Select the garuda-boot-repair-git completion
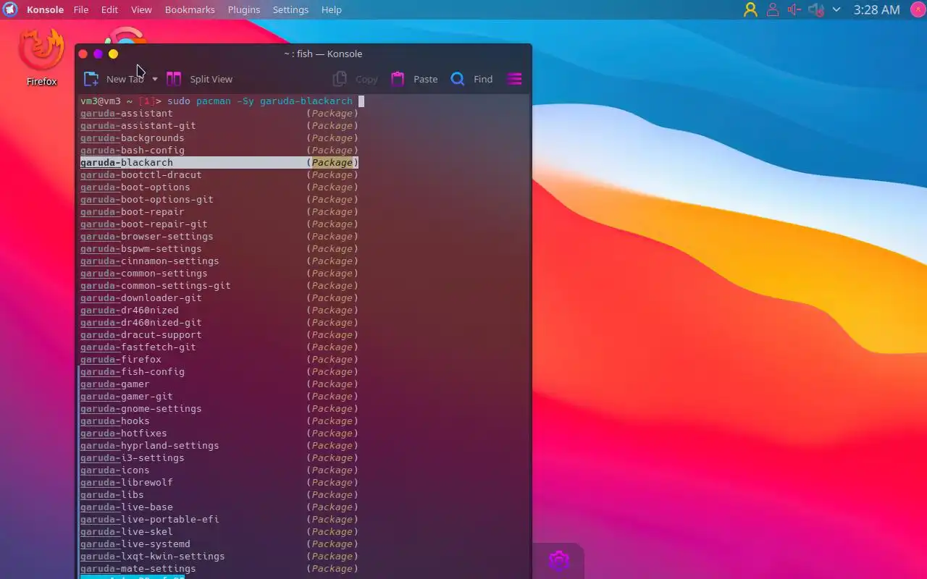This screenshot has height=579, width=927. point(219,224)
